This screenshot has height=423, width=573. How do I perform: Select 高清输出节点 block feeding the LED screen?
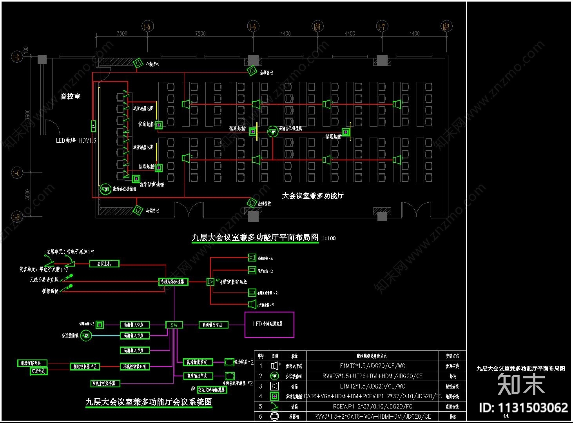click(x=214, y=325)
